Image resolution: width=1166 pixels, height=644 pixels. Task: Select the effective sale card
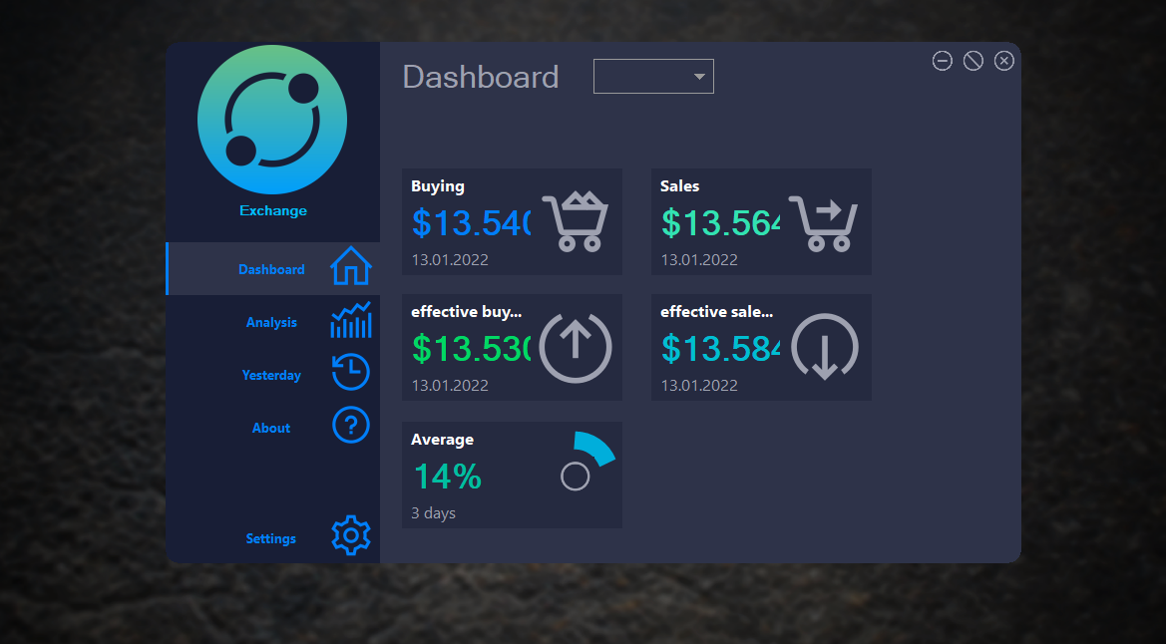(761, 347)
